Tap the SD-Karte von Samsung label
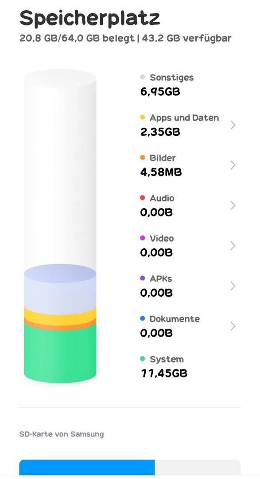 [x=62, y=434]
